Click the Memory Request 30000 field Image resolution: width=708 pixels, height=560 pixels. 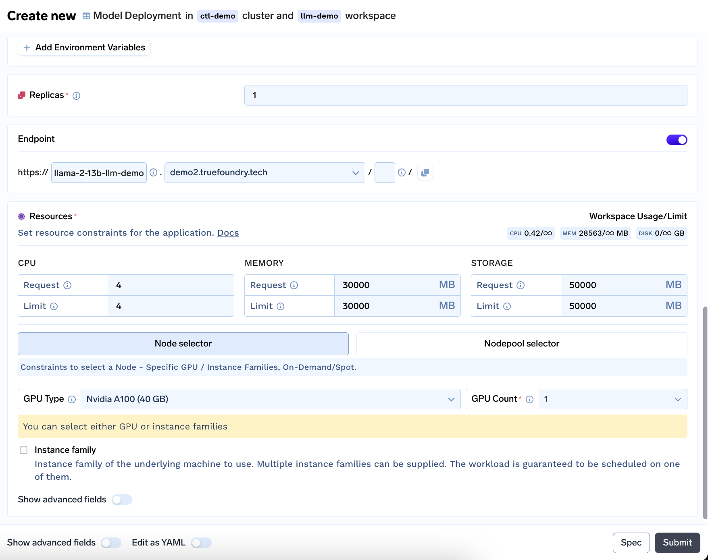[x=397, y=285]
